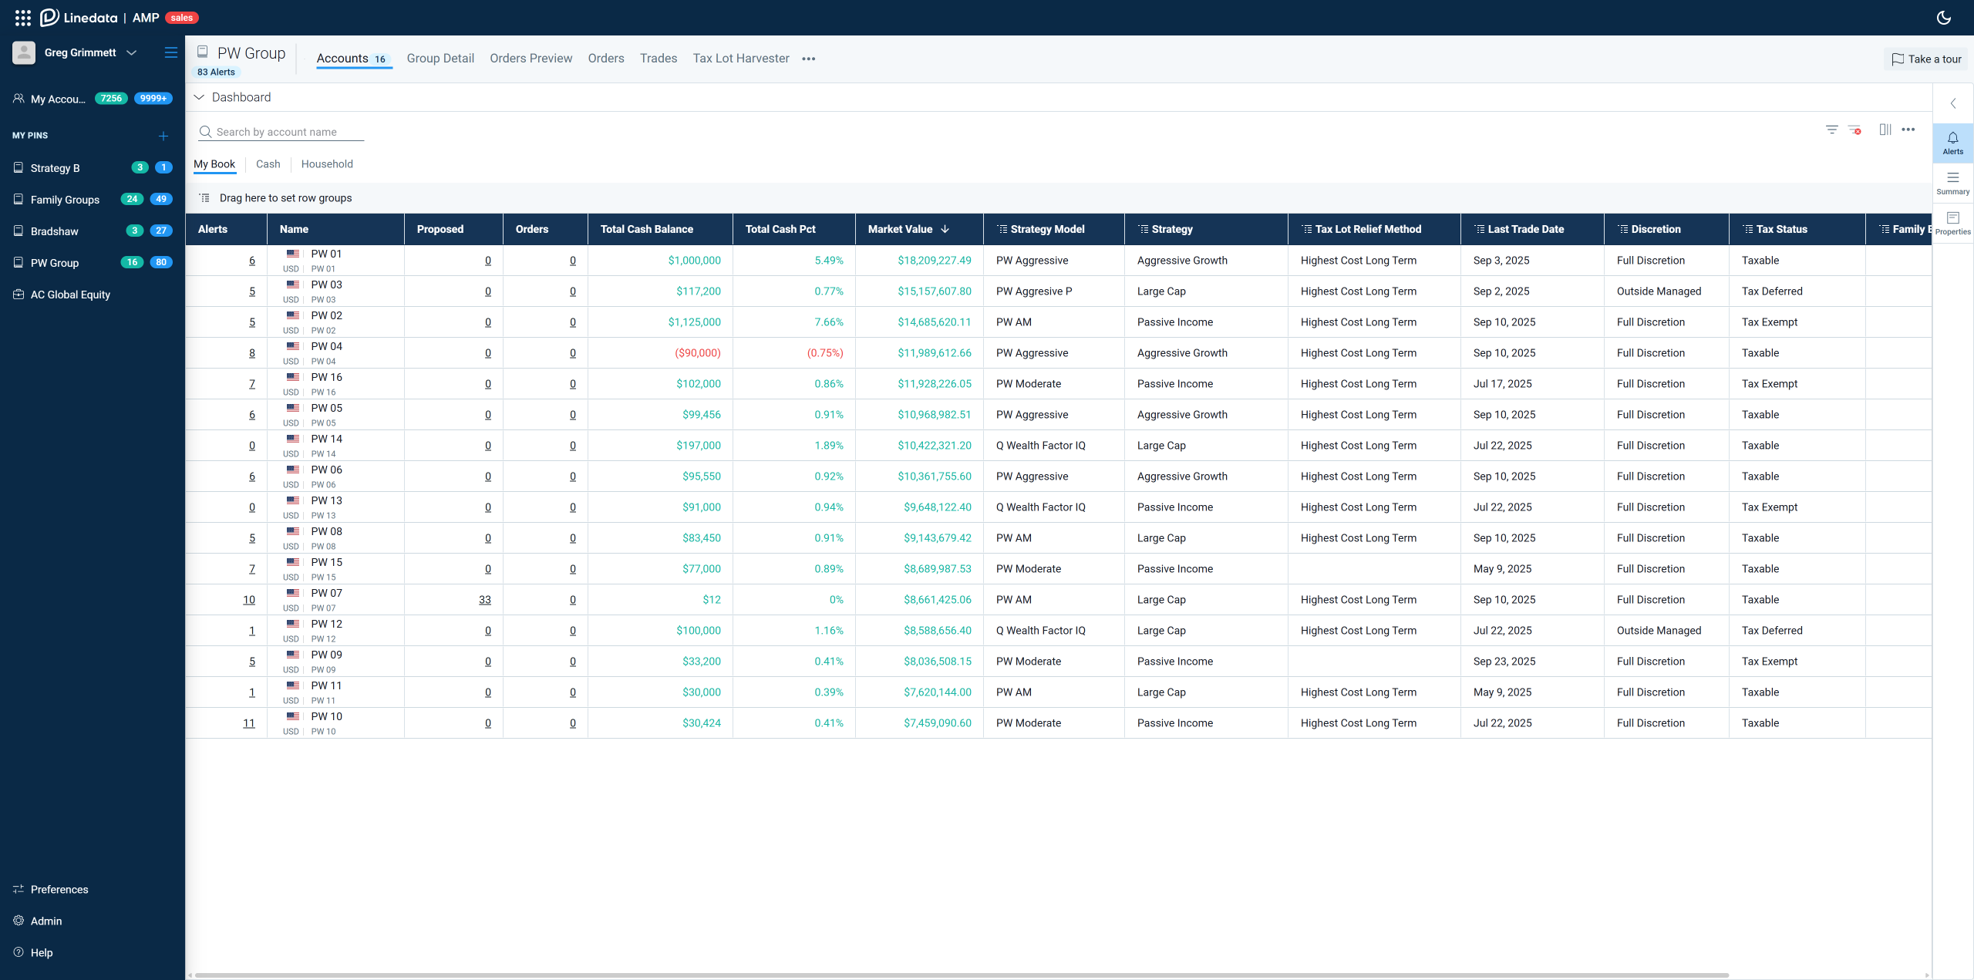The width and height of the screenshot is (1974, 980).
Task: Select the Household view tab
Action: [x=327, y=164]
